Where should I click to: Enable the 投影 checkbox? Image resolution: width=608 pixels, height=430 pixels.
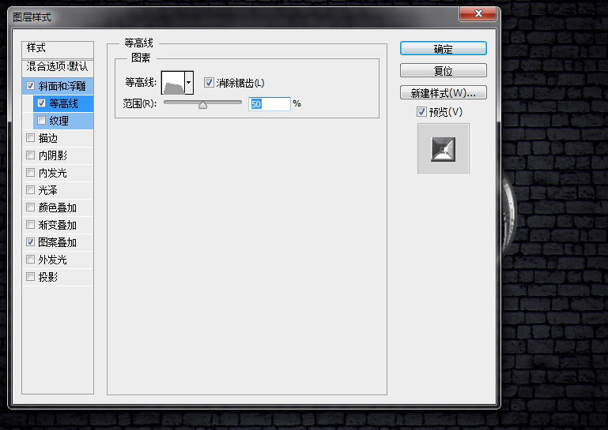coord(30,276)
